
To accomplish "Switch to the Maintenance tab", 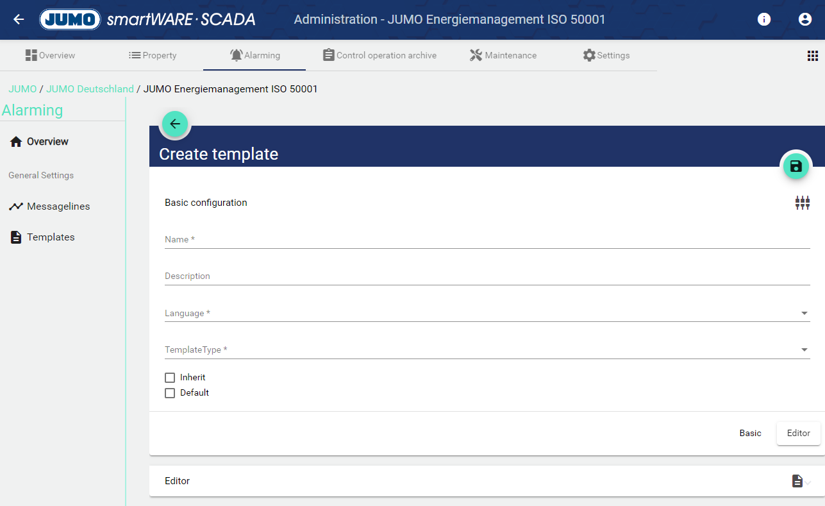I will coord(503,55).
